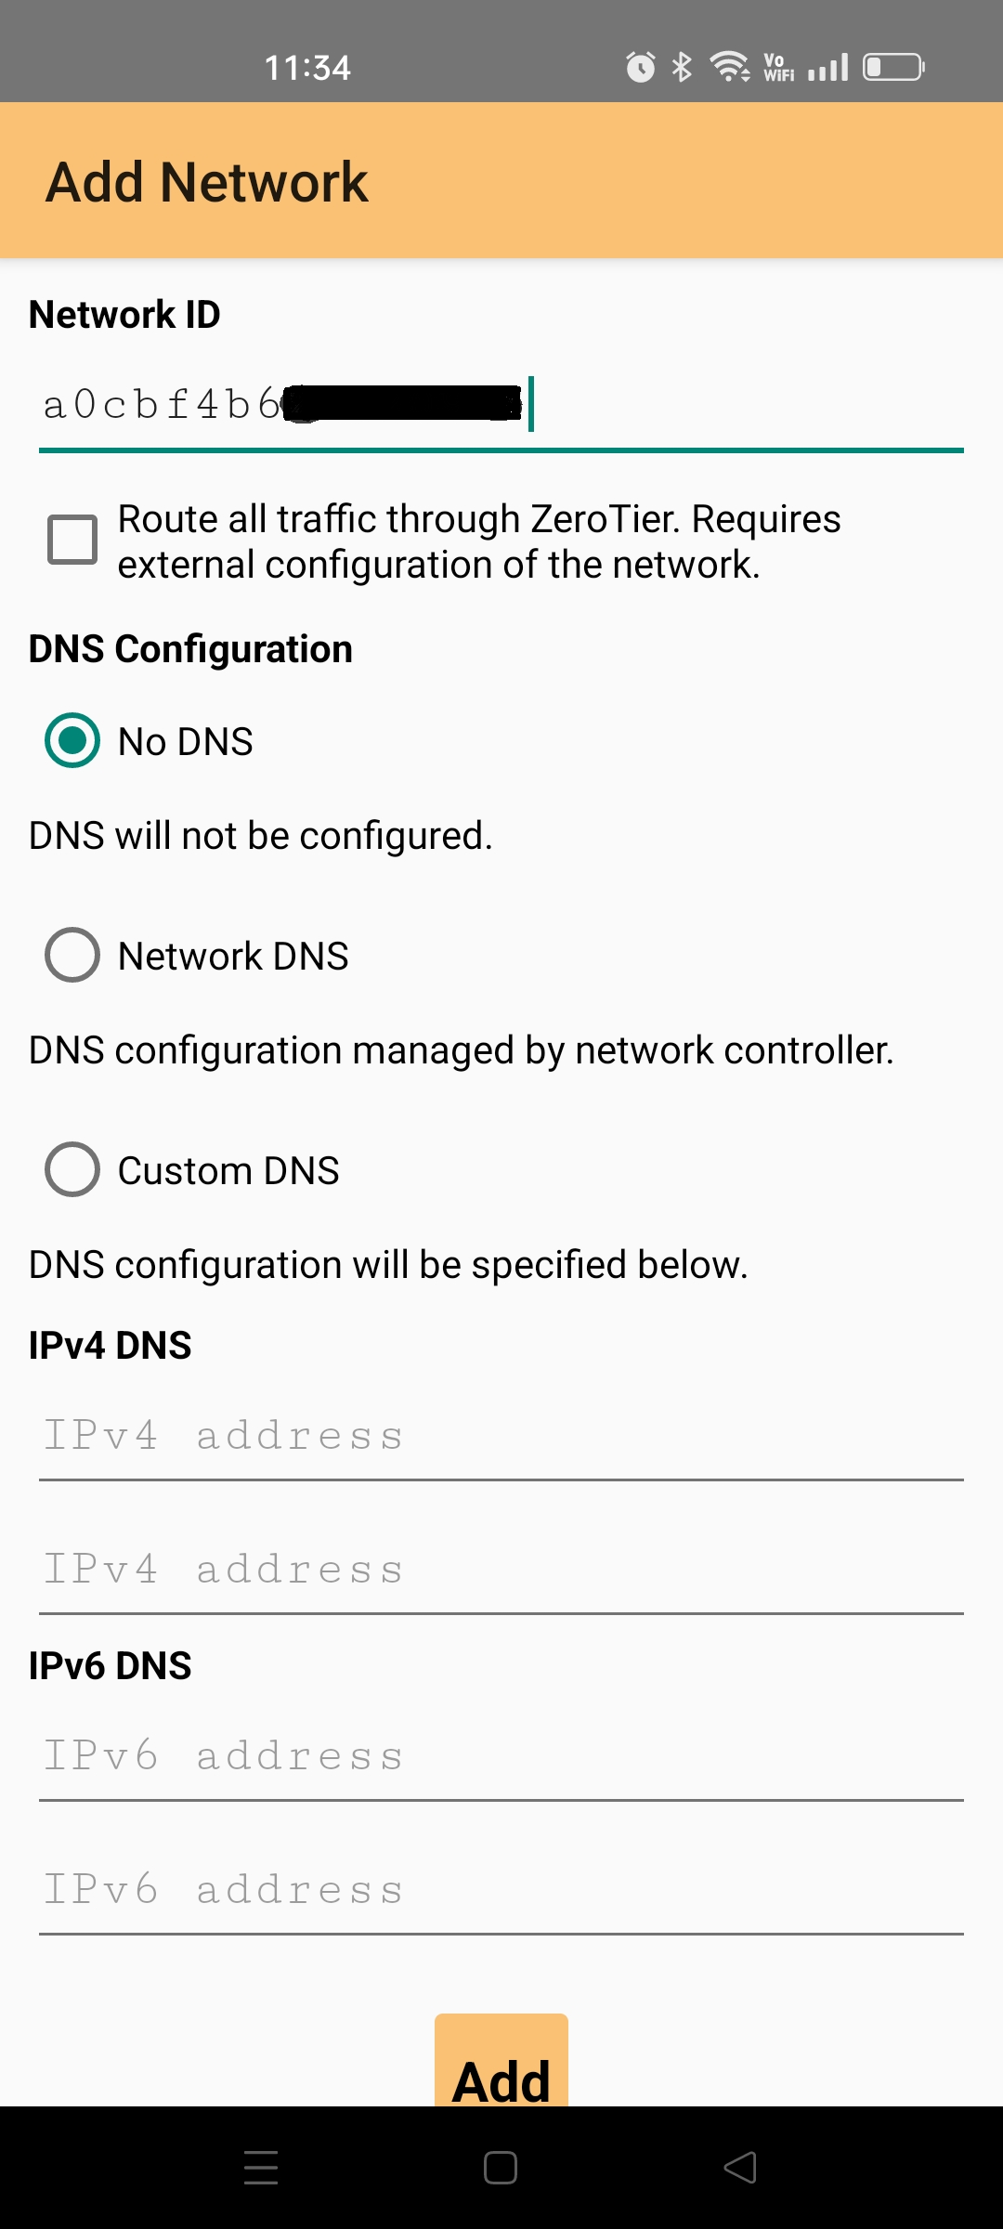Screen dimensions: 1003x2229
Task: Tap the VoWiFi indicator icon
Action: [778, 67]
